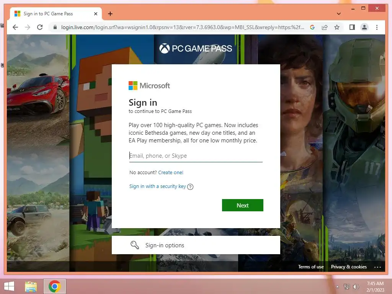Open Chrome side panel
This screenshot has width=392, height=294.
click(352, 27)
